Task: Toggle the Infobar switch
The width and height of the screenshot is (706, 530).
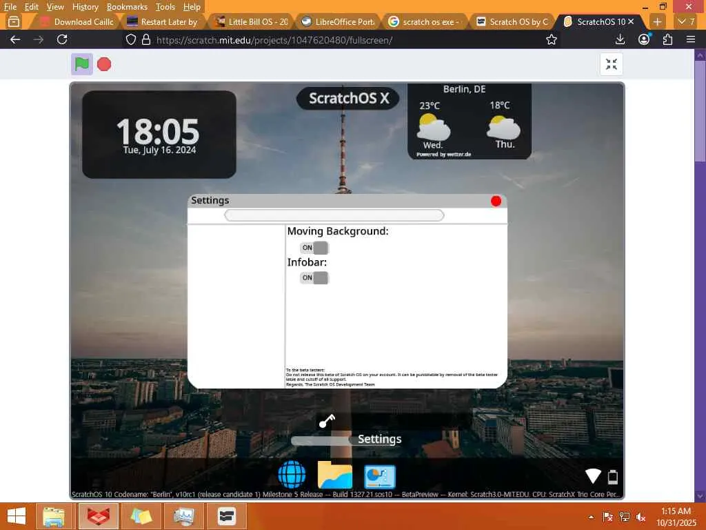Action: point(314,277)
